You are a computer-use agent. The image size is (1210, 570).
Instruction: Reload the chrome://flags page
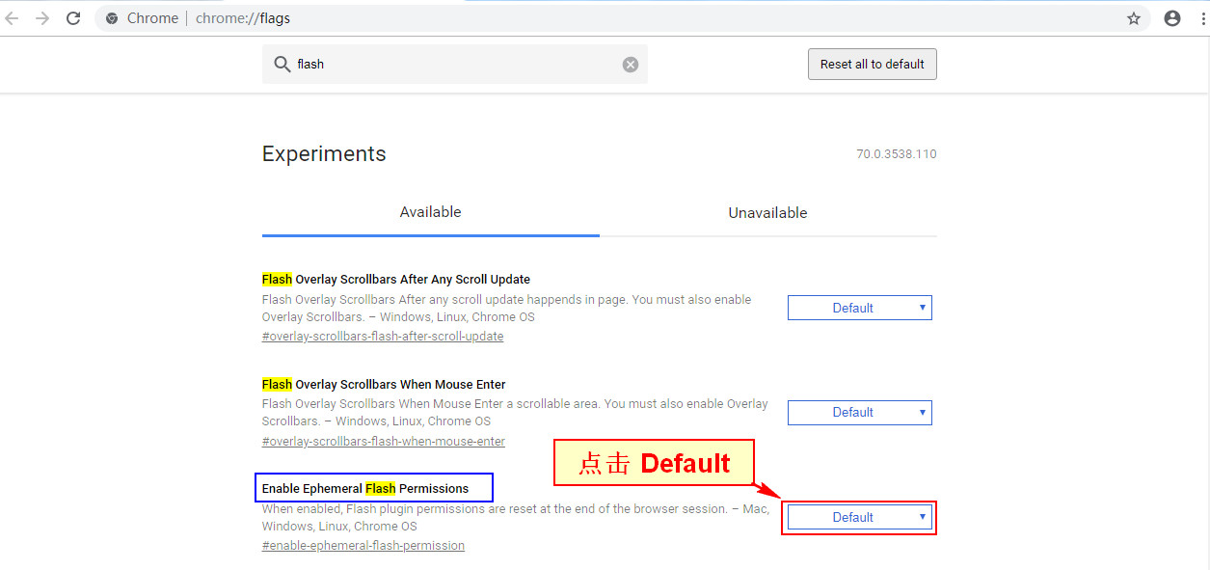[x=73, y=18]
